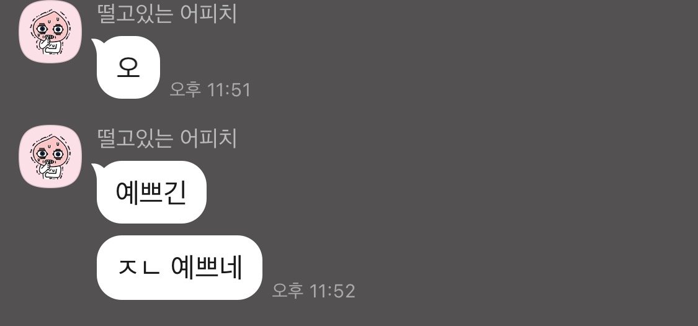This screenshot has height=326, width=698.
Task: Tap the word 예쁘네 in the last bubble
Action: pos(207,267)
